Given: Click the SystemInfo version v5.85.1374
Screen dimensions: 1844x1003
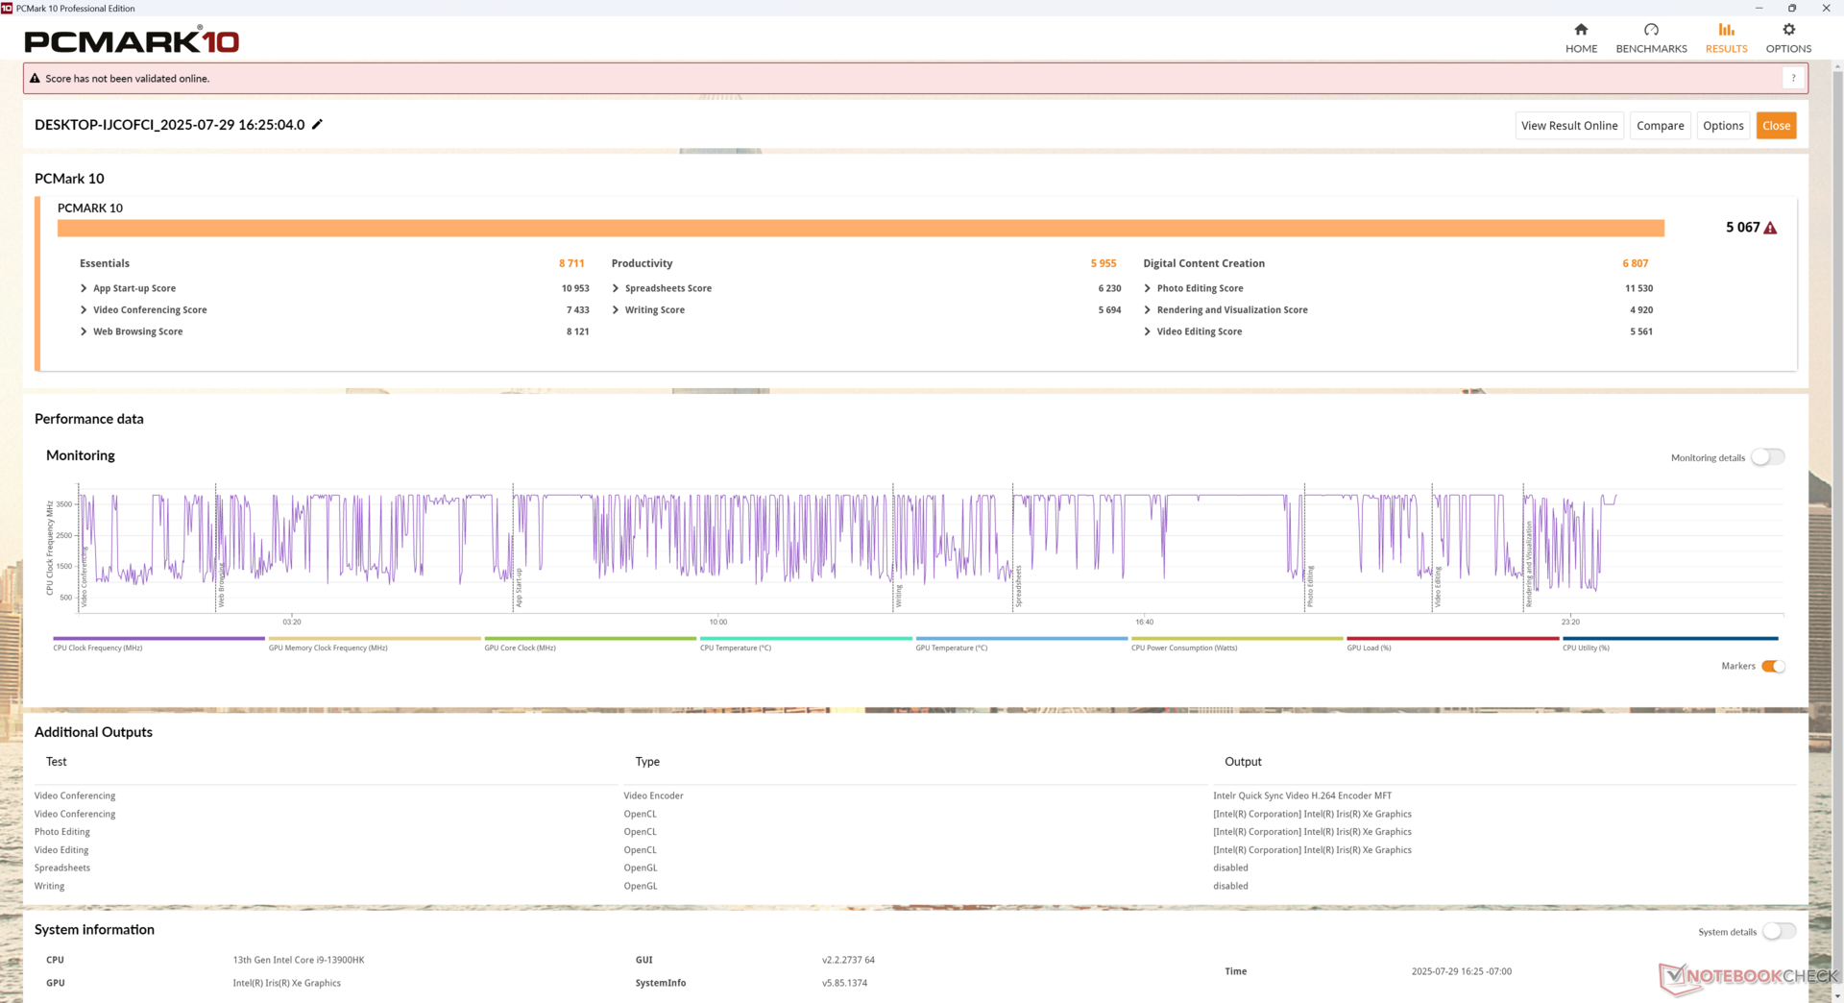Looking at the screenshot, I should (844, 983).
